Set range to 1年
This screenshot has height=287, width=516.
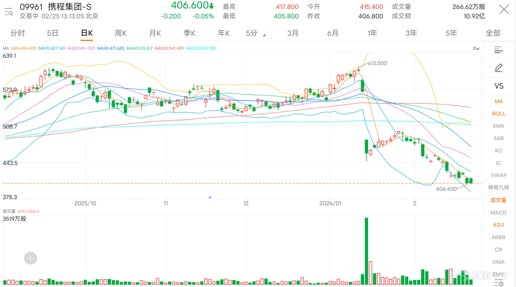point(372,33)
